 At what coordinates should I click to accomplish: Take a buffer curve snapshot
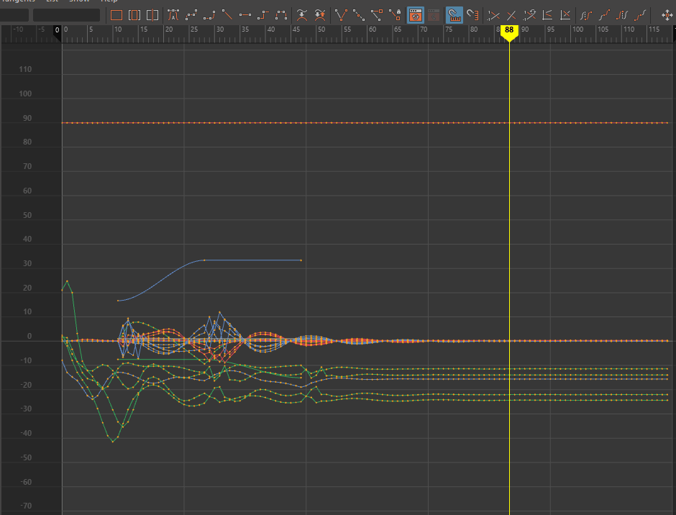[x=302, y=16]
